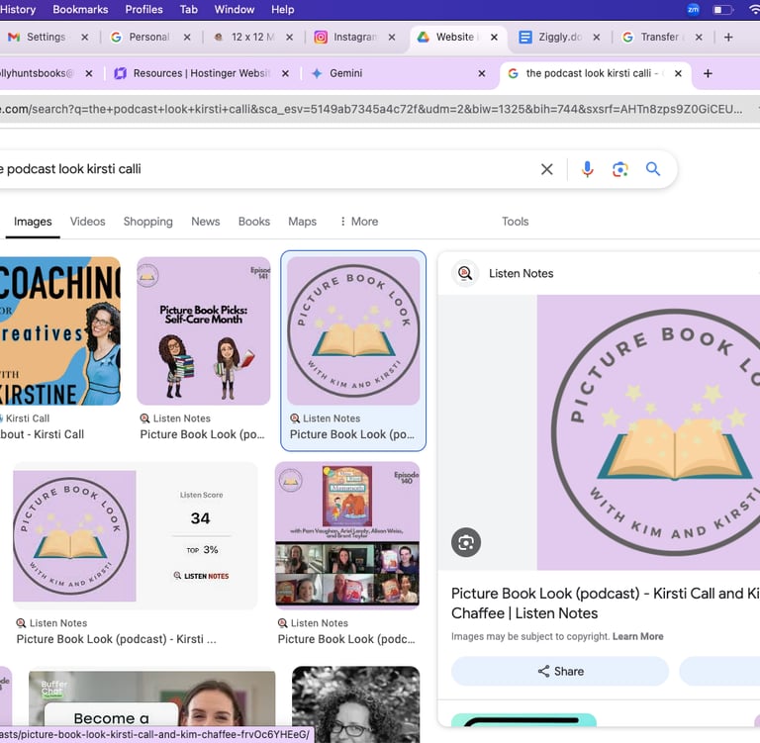Open the Window menu
The height and width of the screenshot is (743, 760).
coord(235,9)
